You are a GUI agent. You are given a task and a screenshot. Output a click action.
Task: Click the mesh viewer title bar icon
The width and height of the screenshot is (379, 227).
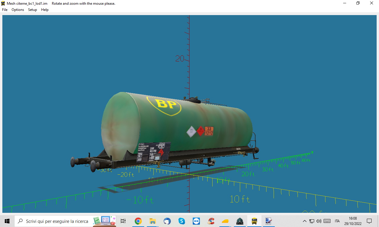(x=3, y=4)
